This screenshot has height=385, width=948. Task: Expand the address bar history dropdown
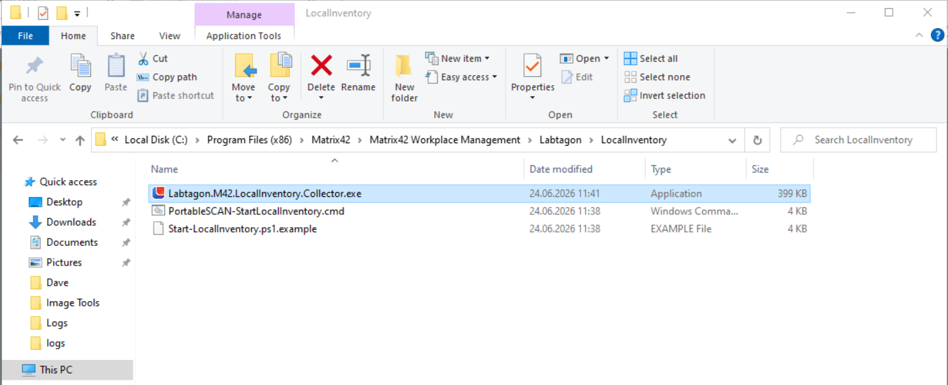click(x=733, y=140)
